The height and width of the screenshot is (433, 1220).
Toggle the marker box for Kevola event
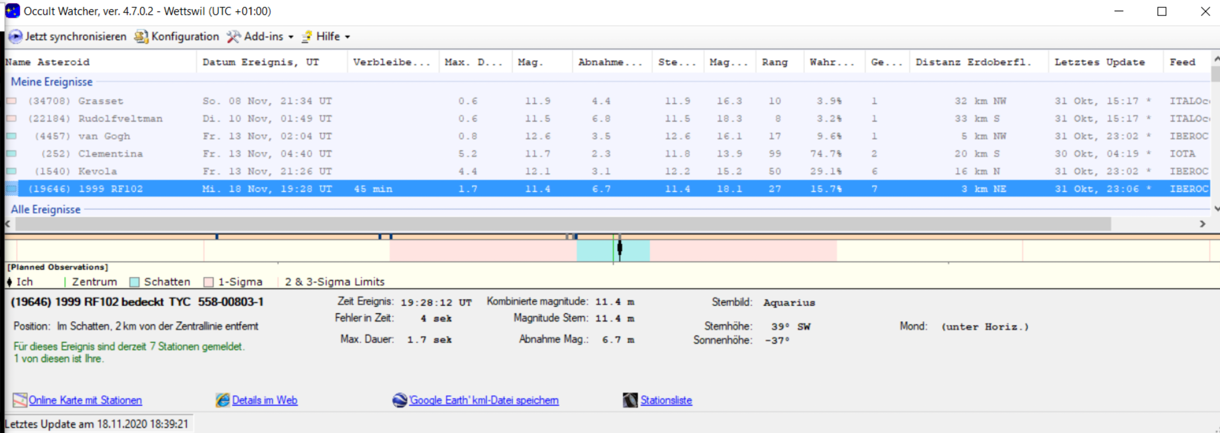pos(11,171)
